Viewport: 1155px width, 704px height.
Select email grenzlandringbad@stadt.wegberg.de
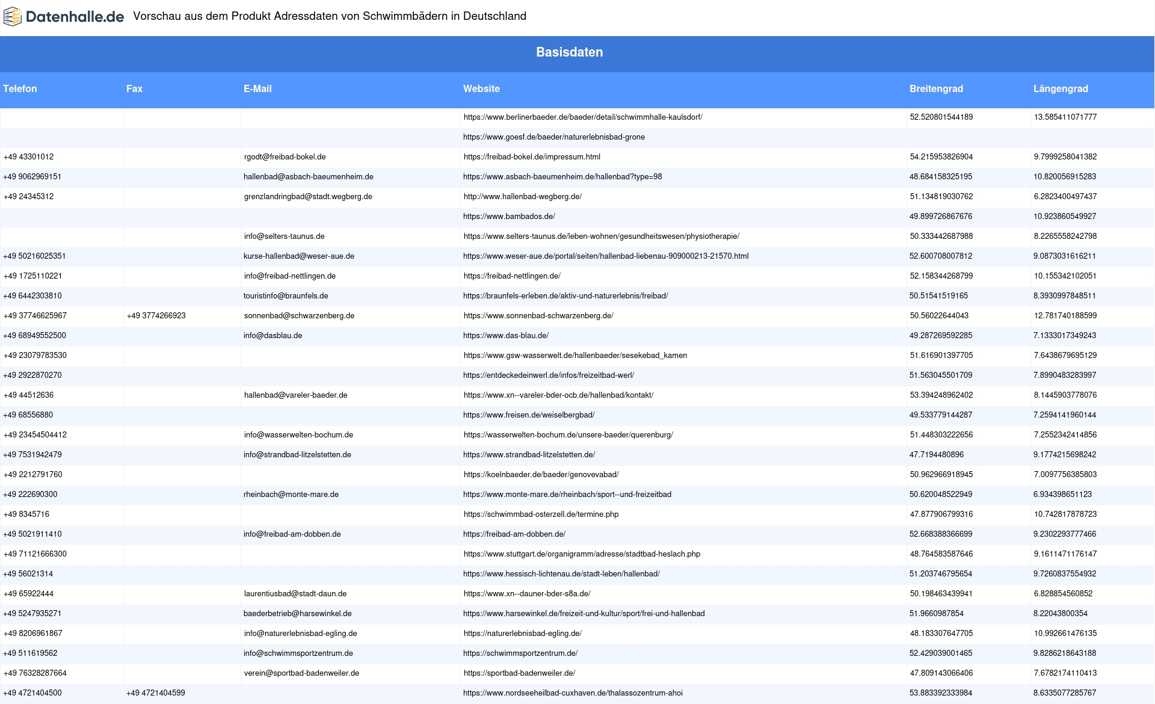[308, 197]
